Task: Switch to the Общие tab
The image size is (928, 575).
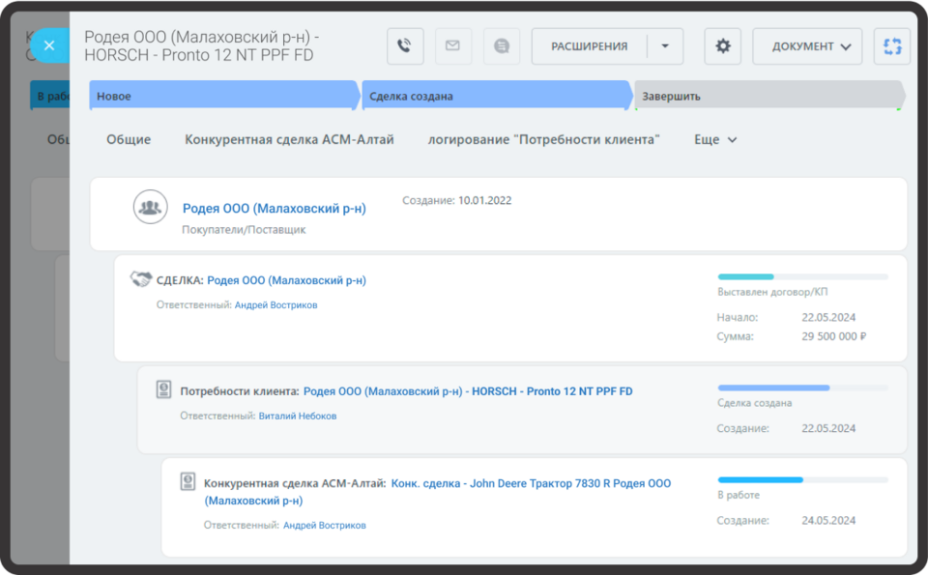Action: coord(129,140)
